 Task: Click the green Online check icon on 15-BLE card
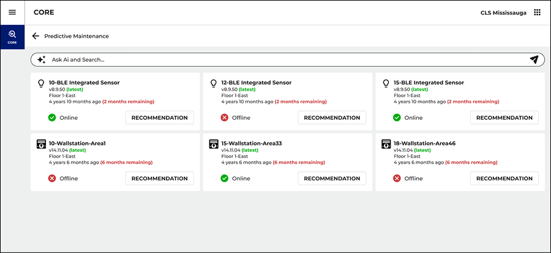coord(397,118)
